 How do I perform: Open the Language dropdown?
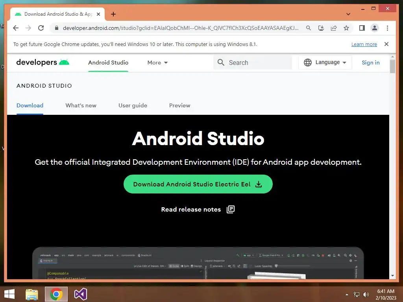[325, 63]
